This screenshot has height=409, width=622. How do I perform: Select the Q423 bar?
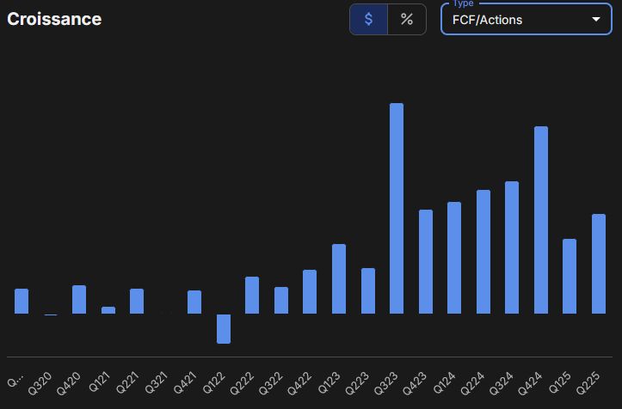pyautogui.click(x=426, y=261)
